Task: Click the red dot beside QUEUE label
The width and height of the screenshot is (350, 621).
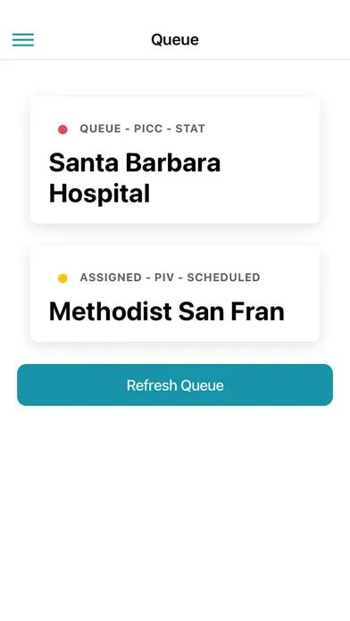Action: pos(62,129)
